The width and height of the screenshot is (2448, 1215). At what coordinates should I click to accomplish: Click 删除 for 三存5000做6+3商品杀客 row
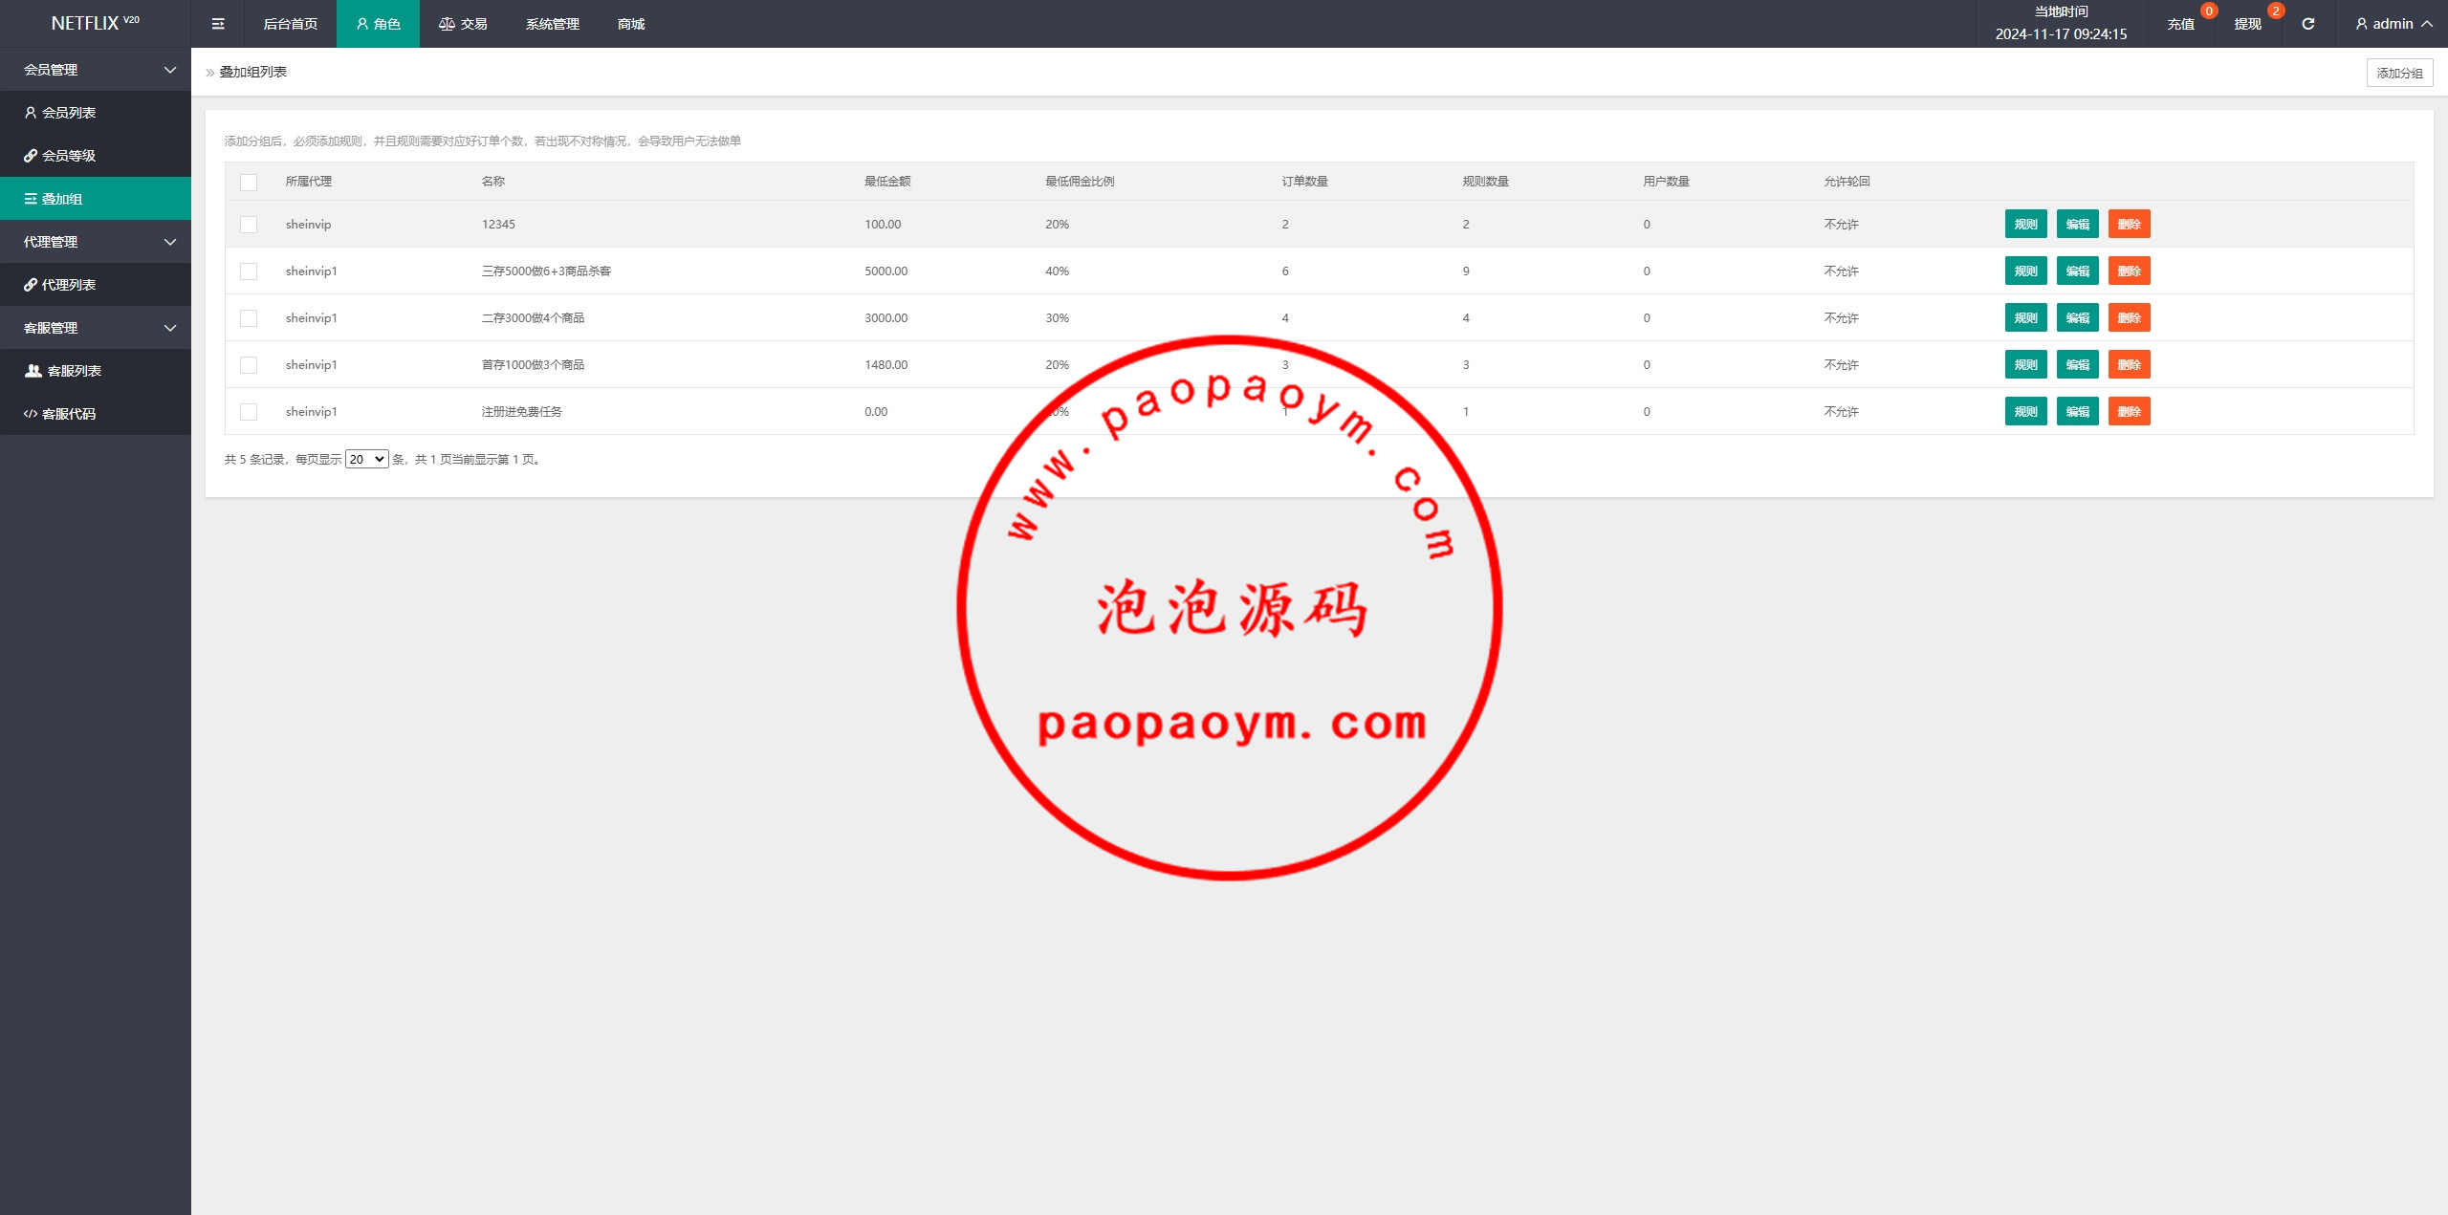2130,271
